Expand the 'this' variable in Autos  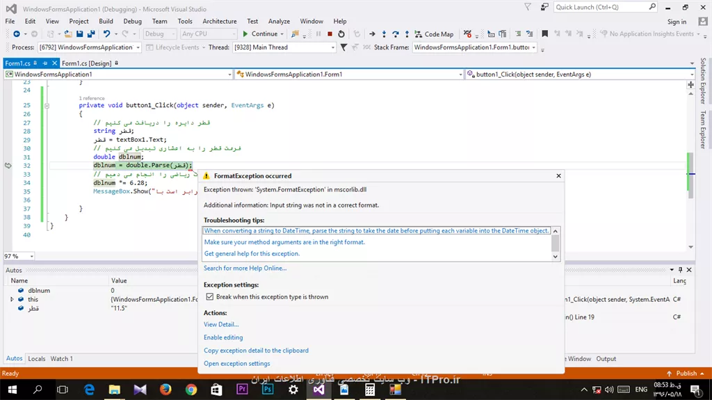click(x=12, y=300)
